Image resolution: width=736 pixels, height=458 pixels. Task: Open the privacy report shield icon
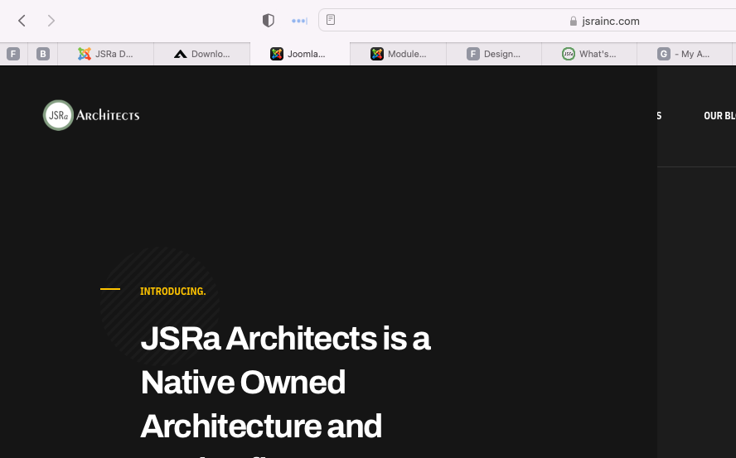point(268,21)
